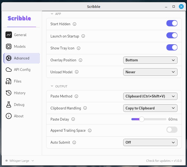Click info icon beside Show Tray Icon

(x=78, y=48)
